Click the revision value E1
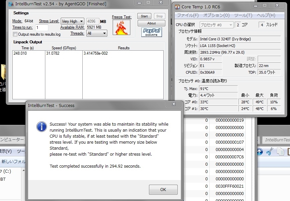The image size is (290, 201). [210, 66]
